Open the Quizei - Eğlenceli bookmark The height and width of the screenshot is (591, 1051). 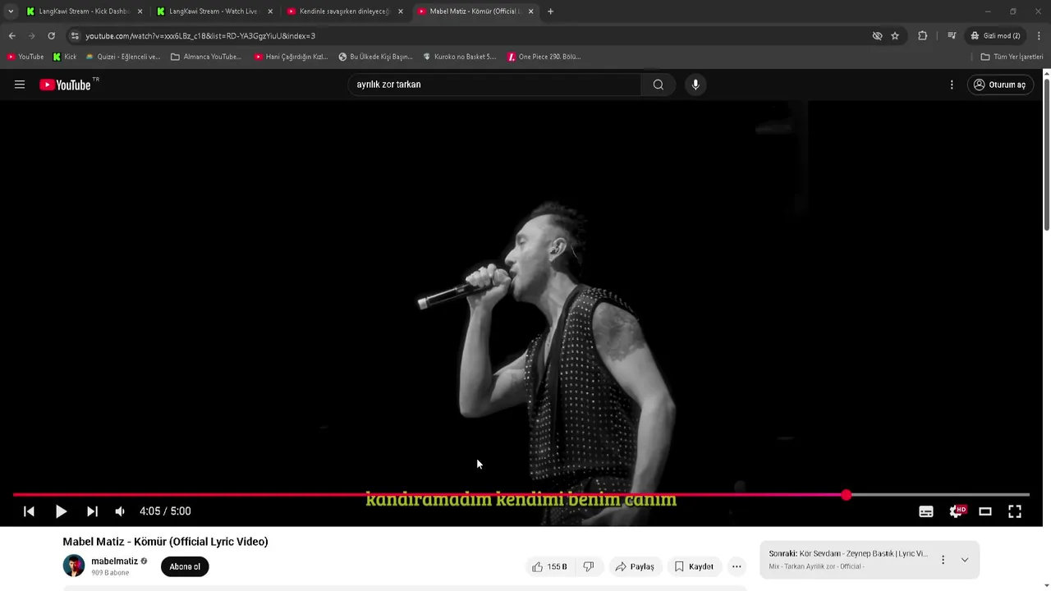pyautogui.click(x=123, y=57)
